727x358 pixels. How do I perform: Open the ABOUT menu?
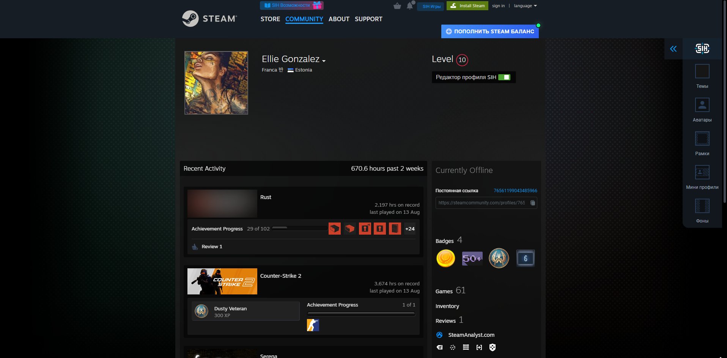click(x=339, y=19)
